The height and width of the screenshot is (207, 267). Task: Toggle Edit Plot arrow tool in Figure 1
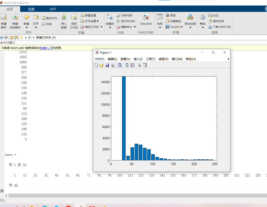pos(140,65)
